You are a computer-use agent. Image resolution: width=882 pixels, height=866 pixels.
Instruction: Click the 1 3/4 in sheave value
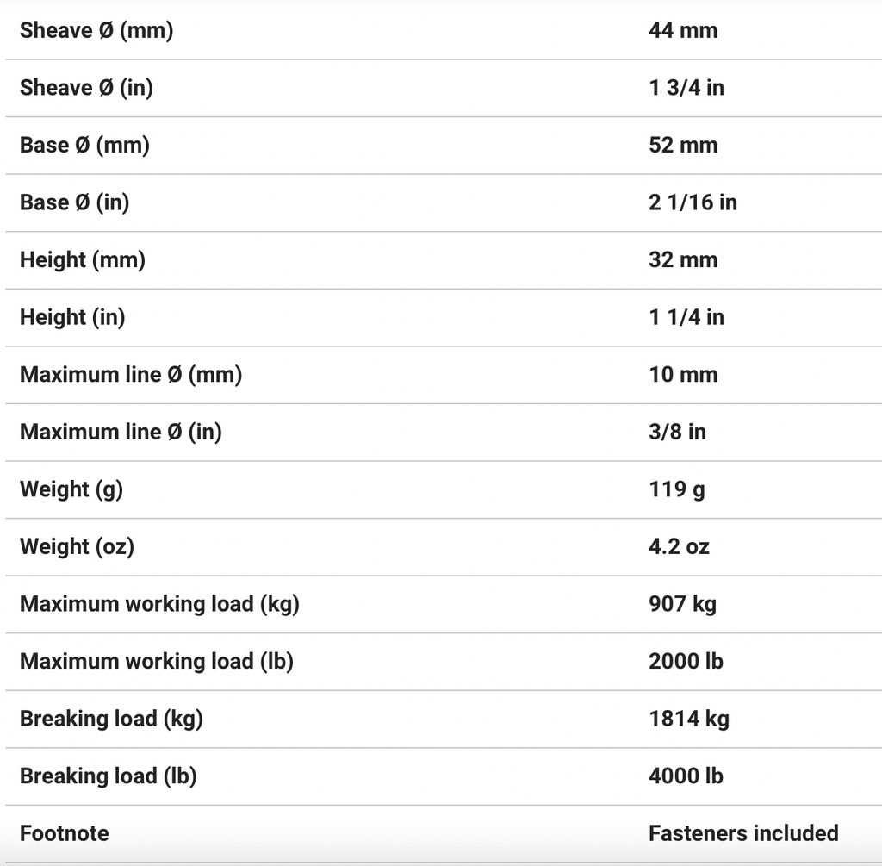click(686, 88)
